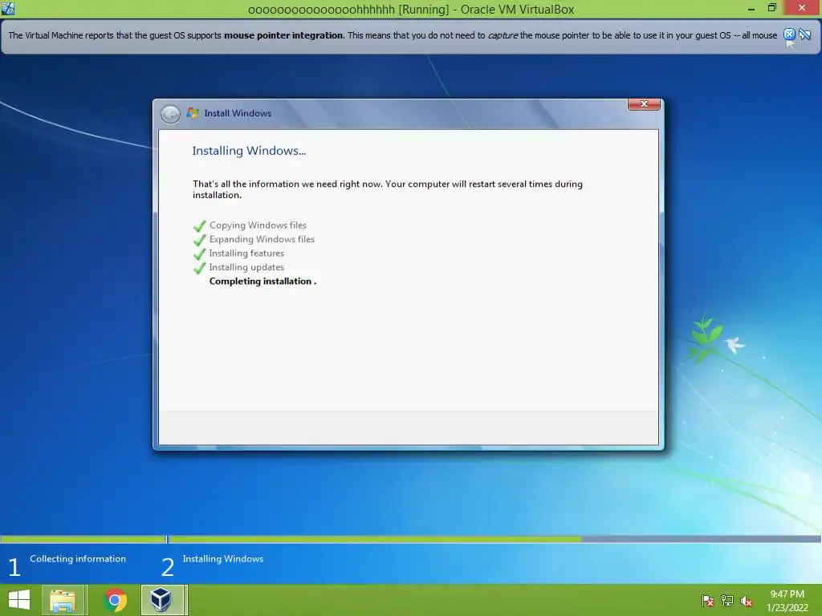Launch Google Chrome from the taskbar
This screenshot has height=616, width=822.
(x=115, y=600)
